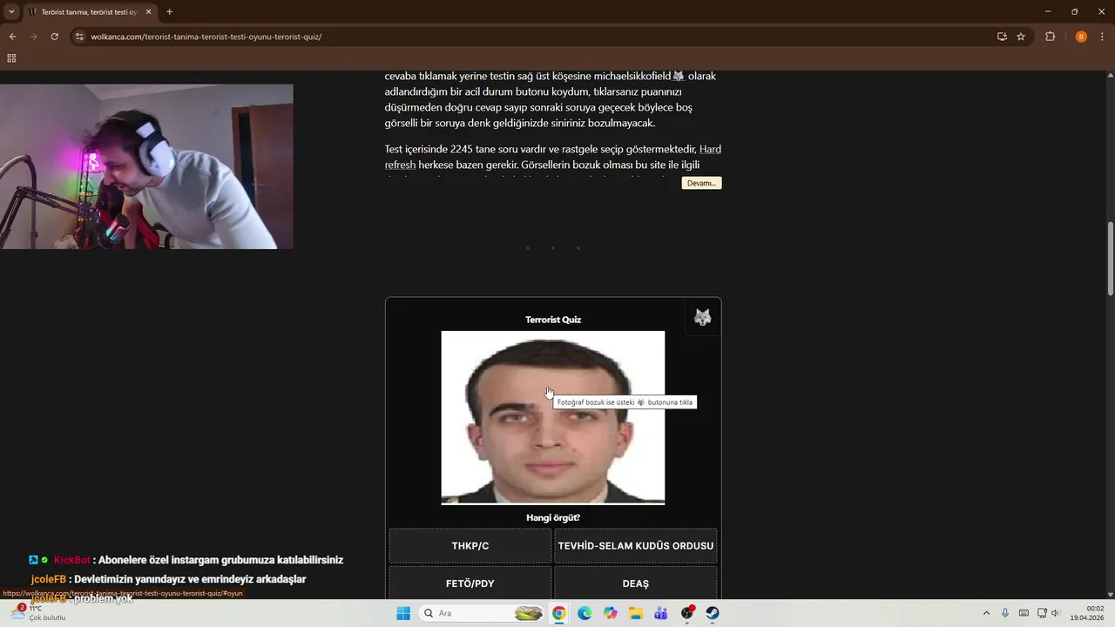Click the streamer webcam overlay
Image resolution: width=1115 pixels, height=627 pixels.
point(146,166)
